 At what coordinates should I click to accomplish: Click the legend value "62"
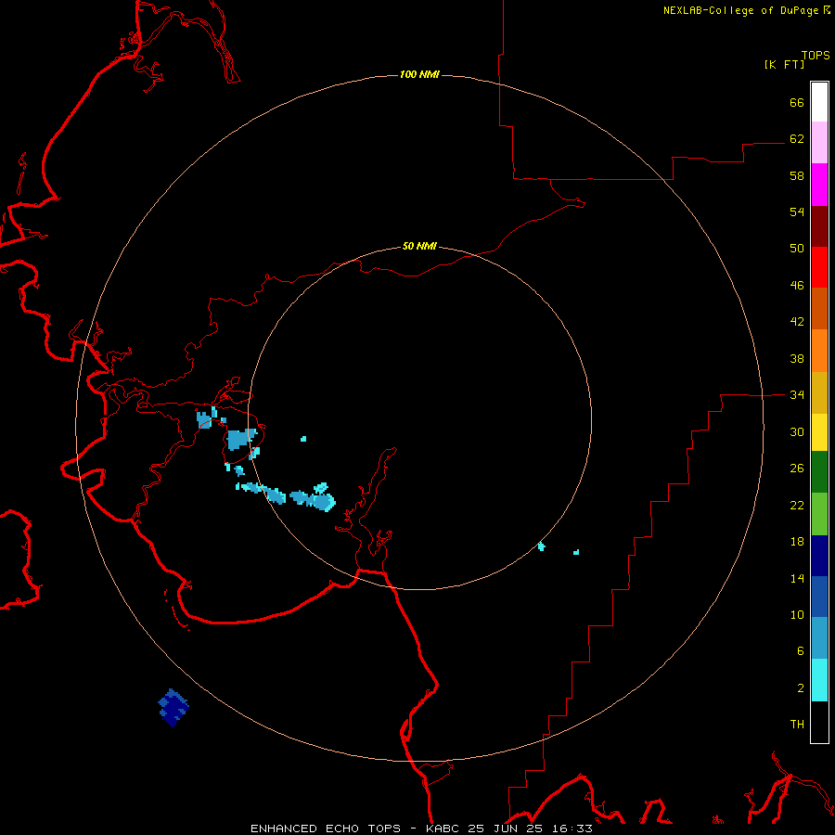pyautogui.click(x=797, y=139)
